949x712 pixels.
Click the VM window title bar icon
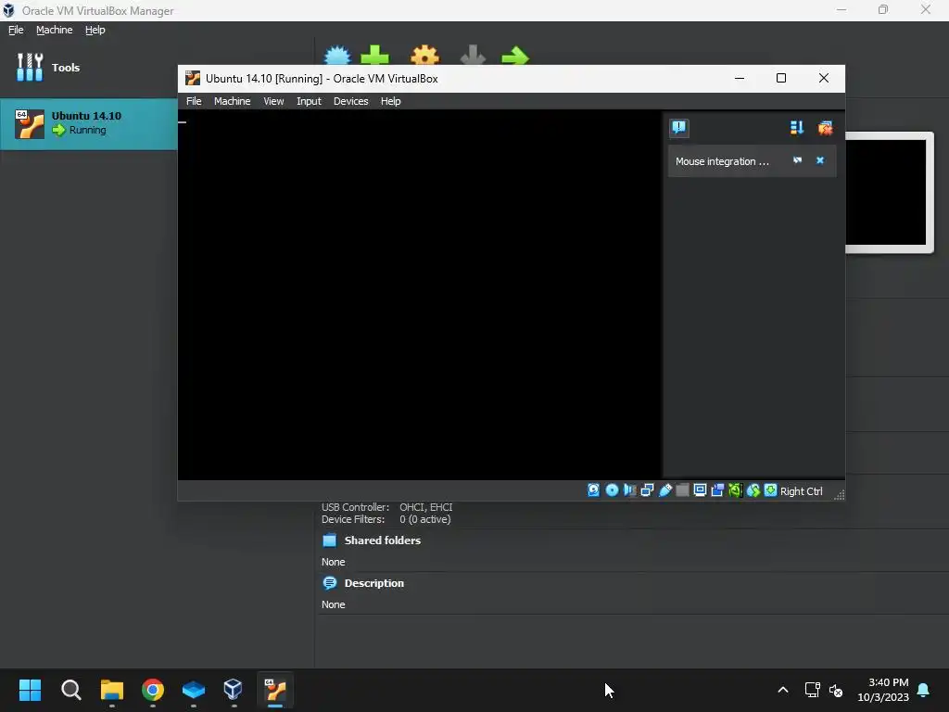(x=193, y=78)
